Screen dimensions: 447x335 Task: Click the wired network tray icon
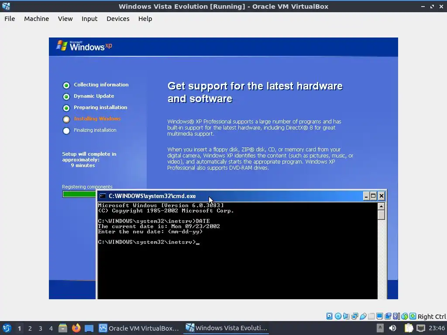pos(421,328)
